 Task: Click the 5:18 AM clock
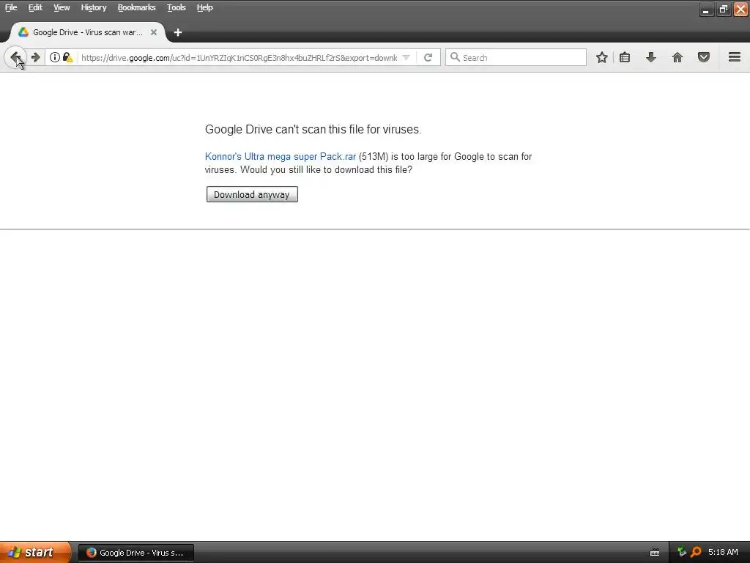723,552
